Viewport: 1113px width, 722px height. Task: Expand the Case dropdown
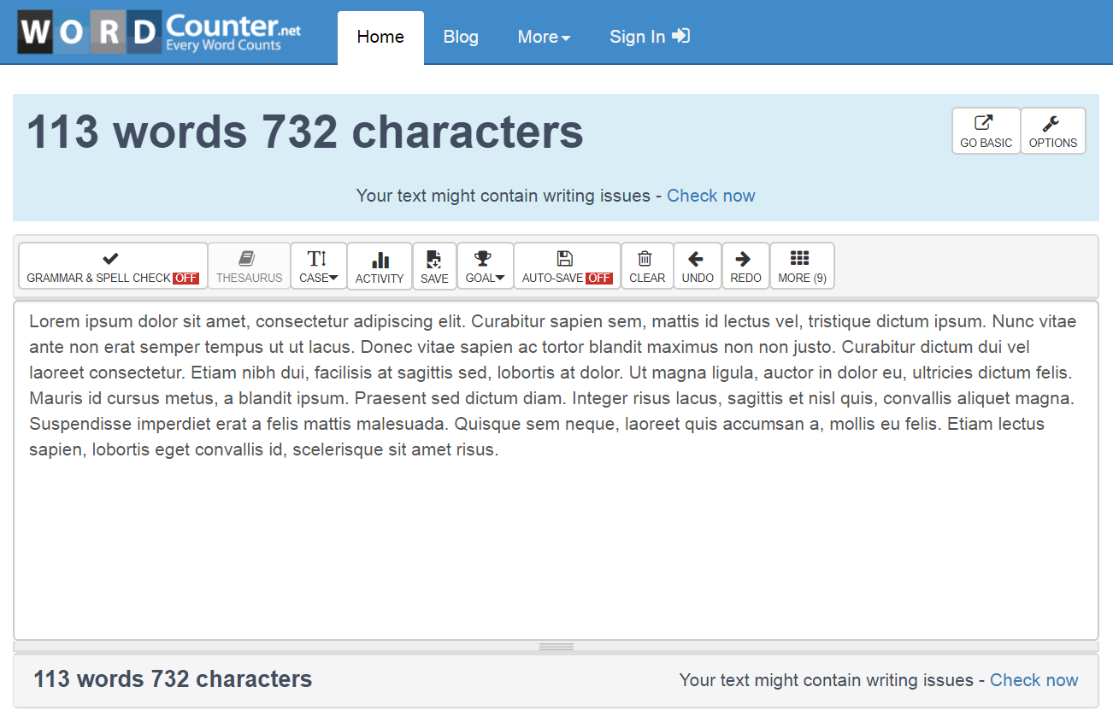(318, 266)
